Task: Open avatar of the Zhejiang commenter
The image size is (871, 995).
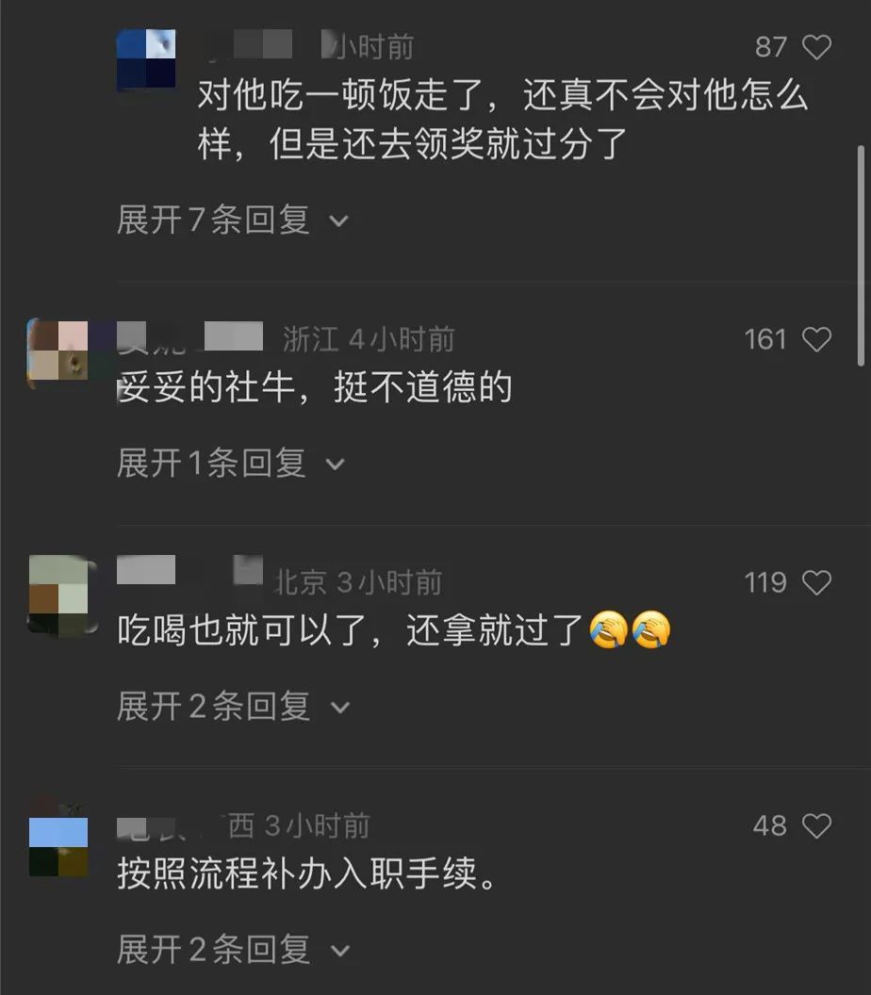Action: click(58, 351)
